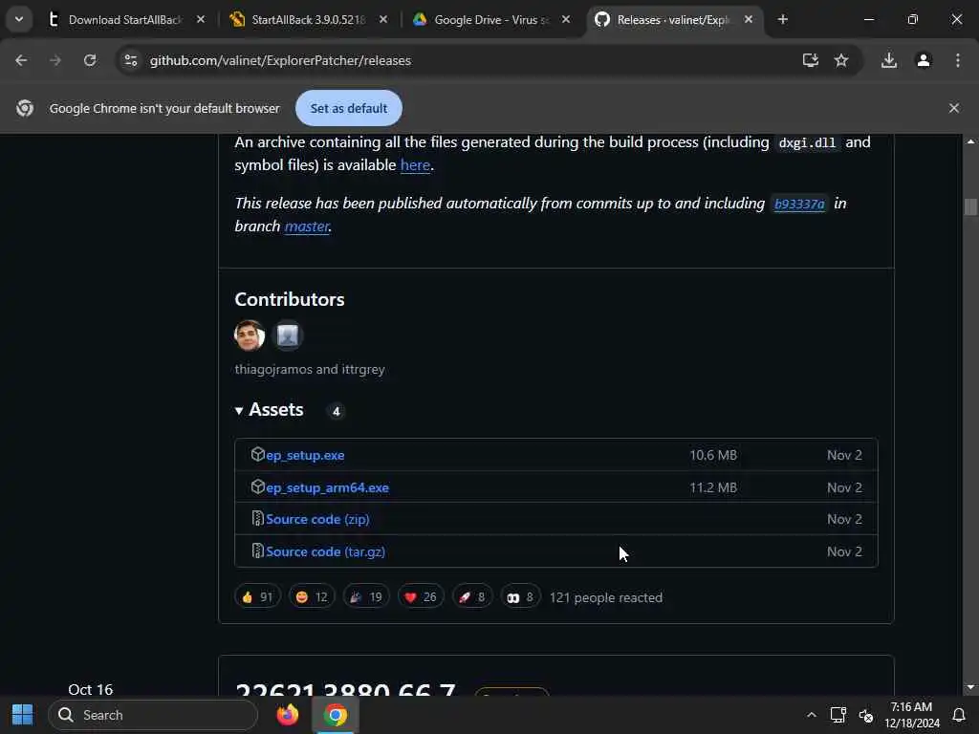Close the GitHub Releases tab
Viewport: 979px width, 734px height.
[748, 19]
